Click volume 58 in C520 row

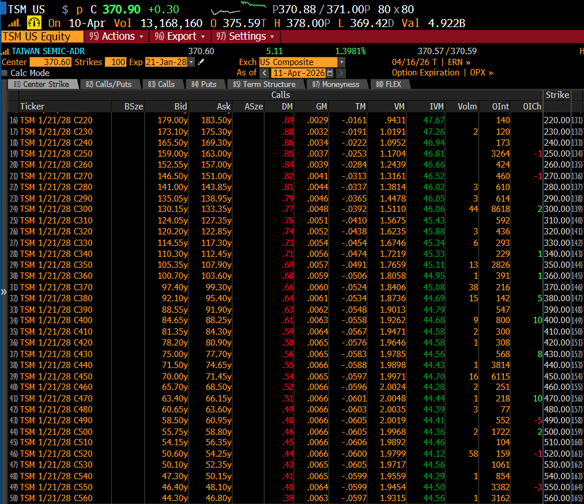click(473, 454)
